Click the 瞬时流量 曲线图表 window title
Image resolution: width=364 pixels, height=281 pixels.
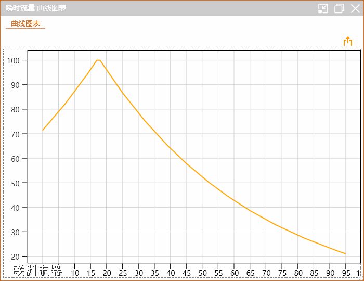(36, 8)
